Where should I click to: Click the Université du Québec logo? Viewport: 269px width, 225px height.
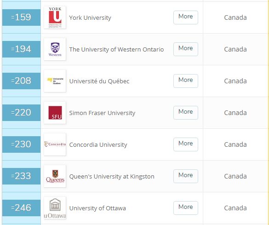click(x=55, y=81)
